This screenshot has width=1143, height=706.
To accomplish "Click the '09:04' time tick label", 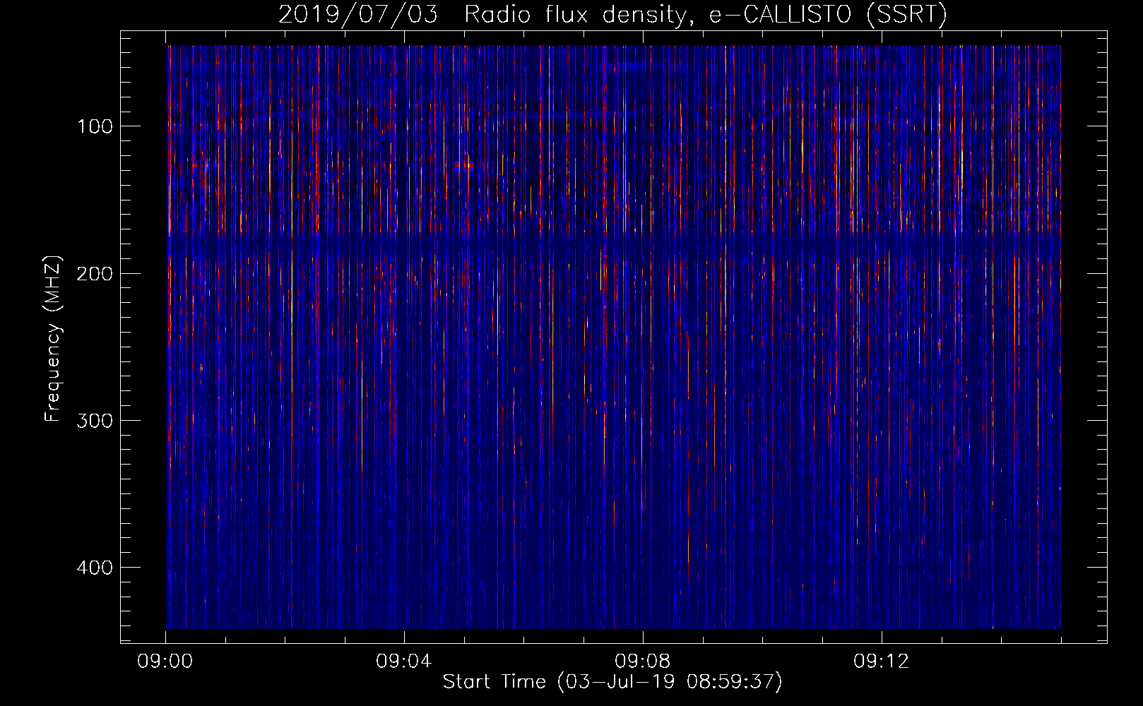I will pos(404,662).
